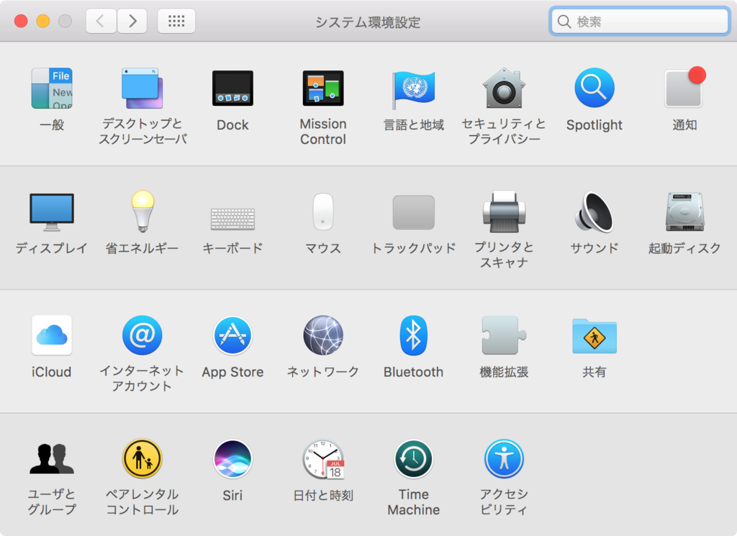Open 共有 (Sharing) folder icon
737x536 pixels.
[594, 336]
